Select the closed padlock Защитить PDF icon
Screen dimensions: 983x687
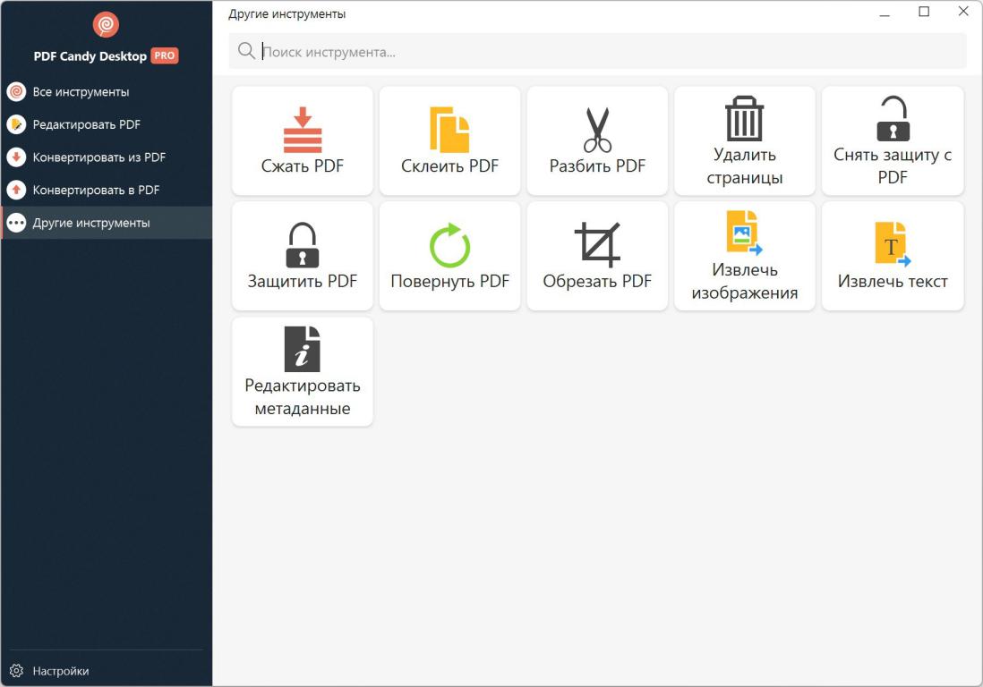[303, 245]
